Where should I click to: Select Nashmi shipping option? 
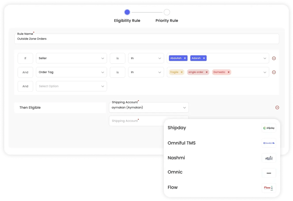point(176,158)
